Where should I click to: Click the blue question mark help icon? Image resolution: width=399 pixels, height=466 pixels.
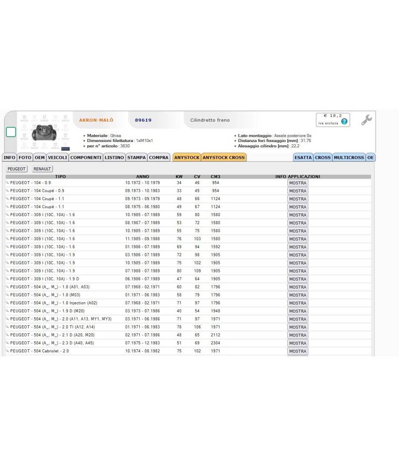pos(344,121)
